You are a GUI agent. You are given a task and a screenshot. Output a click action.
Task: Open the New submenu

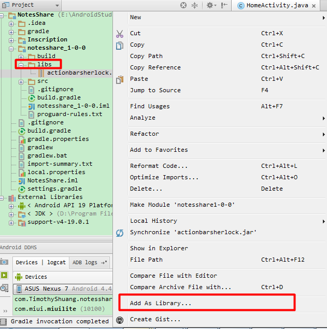(228, 18)
